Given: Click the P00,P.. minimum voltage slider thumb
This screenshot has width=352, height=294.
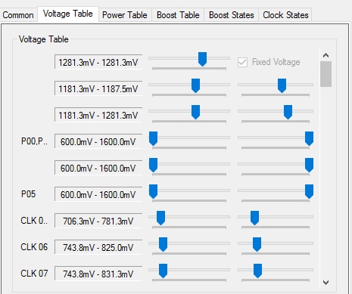Looking at the screenshot, I should click(x=153, y=139).
